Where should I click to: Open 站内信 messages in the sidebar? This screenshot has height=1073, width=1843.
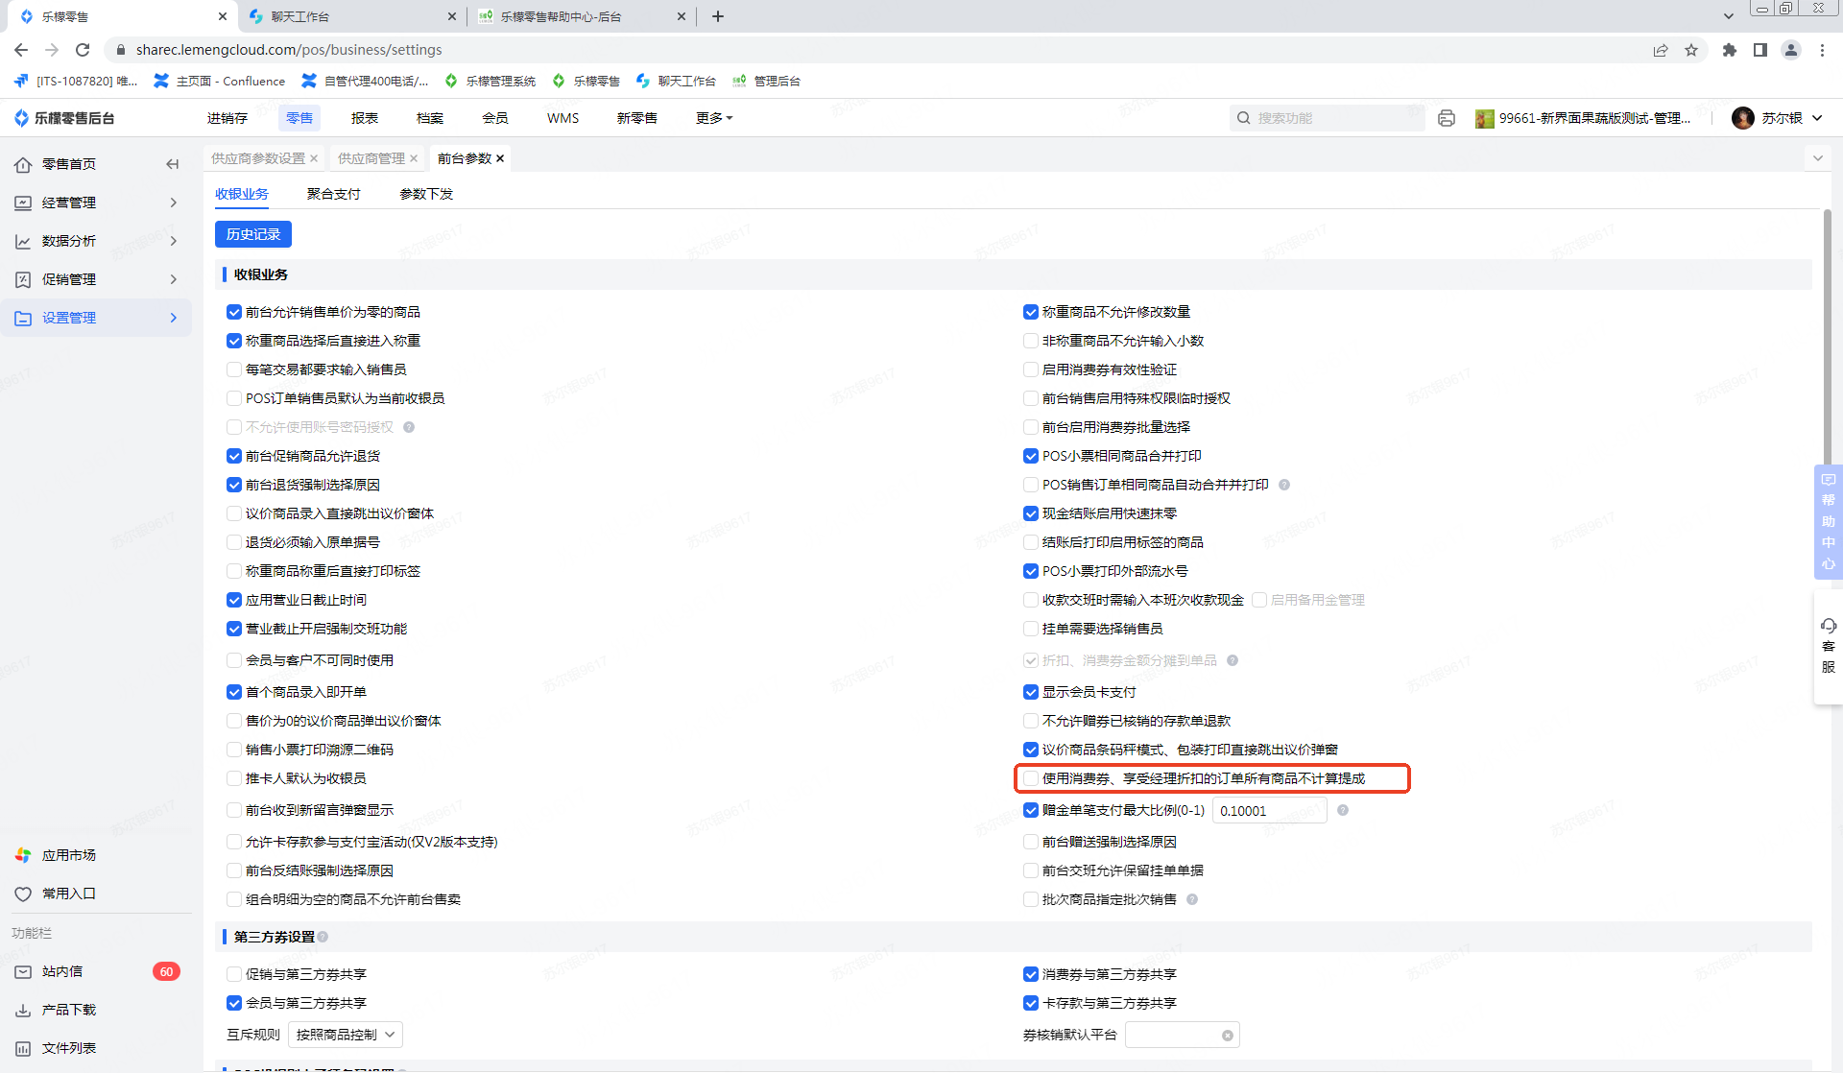pyautogui.click(x=62, y=971)
